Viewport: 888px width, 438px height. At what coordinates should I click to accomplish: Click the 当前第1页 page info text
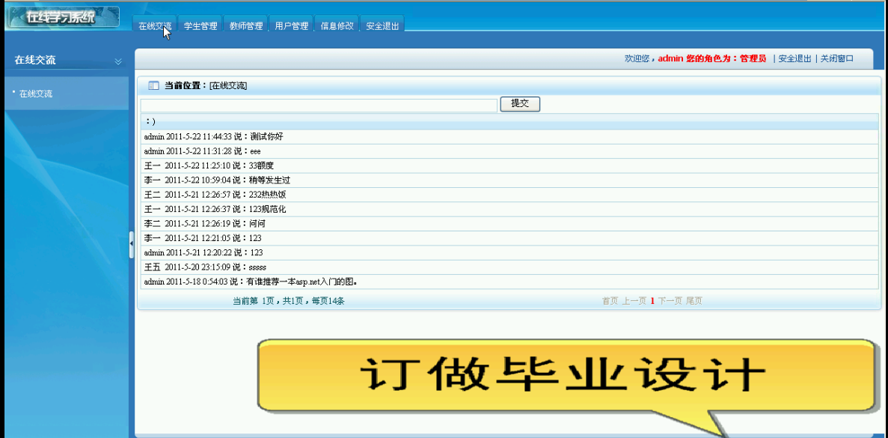click(288, 301)
